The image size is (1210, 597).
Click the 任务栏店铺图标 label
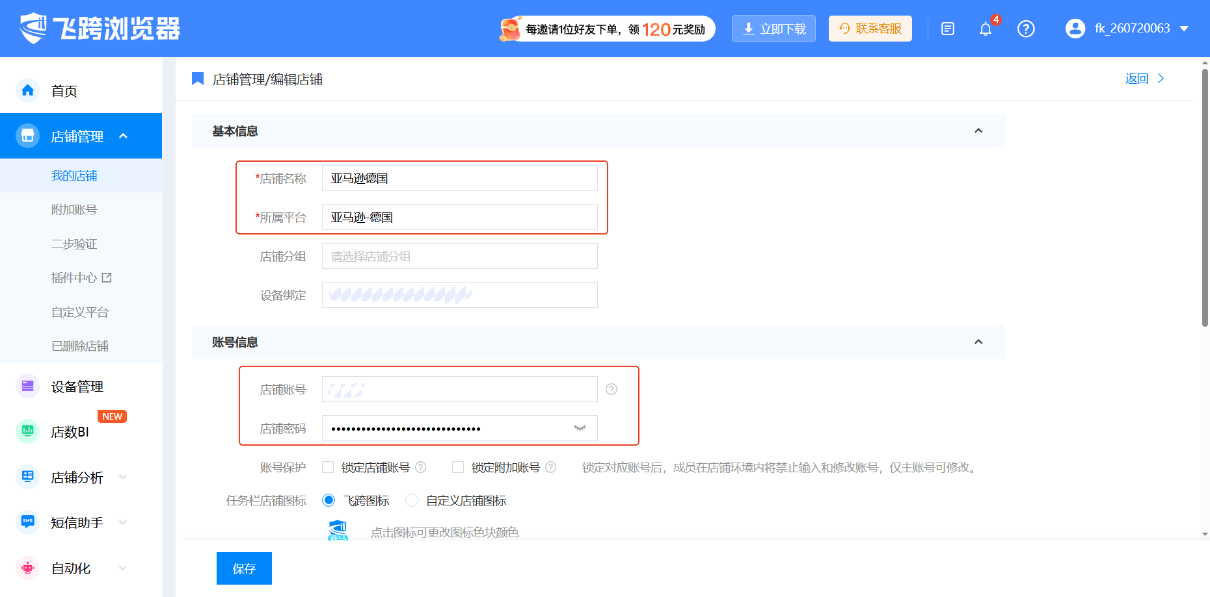point(266,501)
